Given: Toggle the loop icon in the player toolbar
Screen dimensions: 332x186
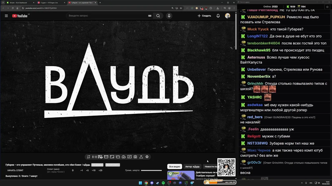Looking at the screenshot, I should pos(88,157).
